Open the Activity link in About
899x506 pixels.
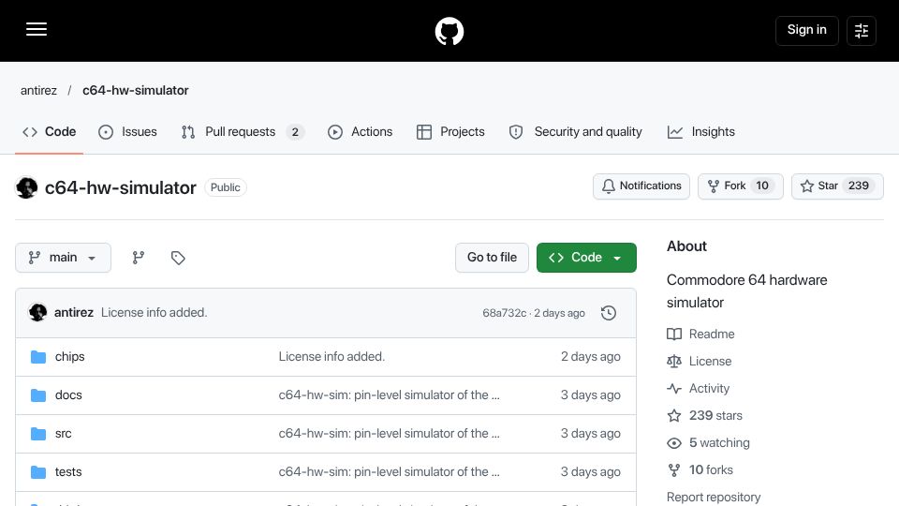(x=699, y=388)
